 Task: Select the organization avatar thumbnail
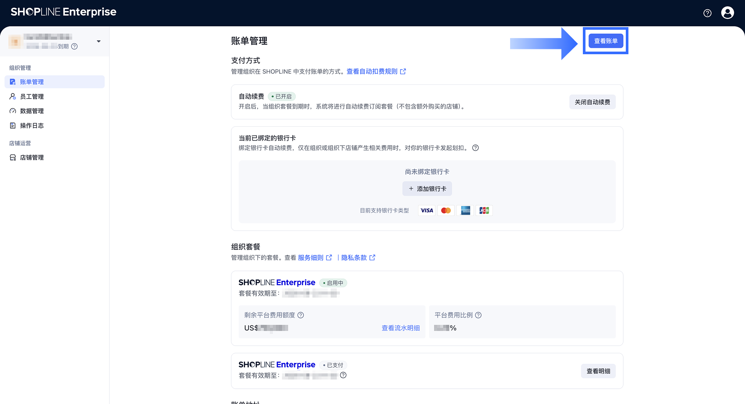coord(15,42)
